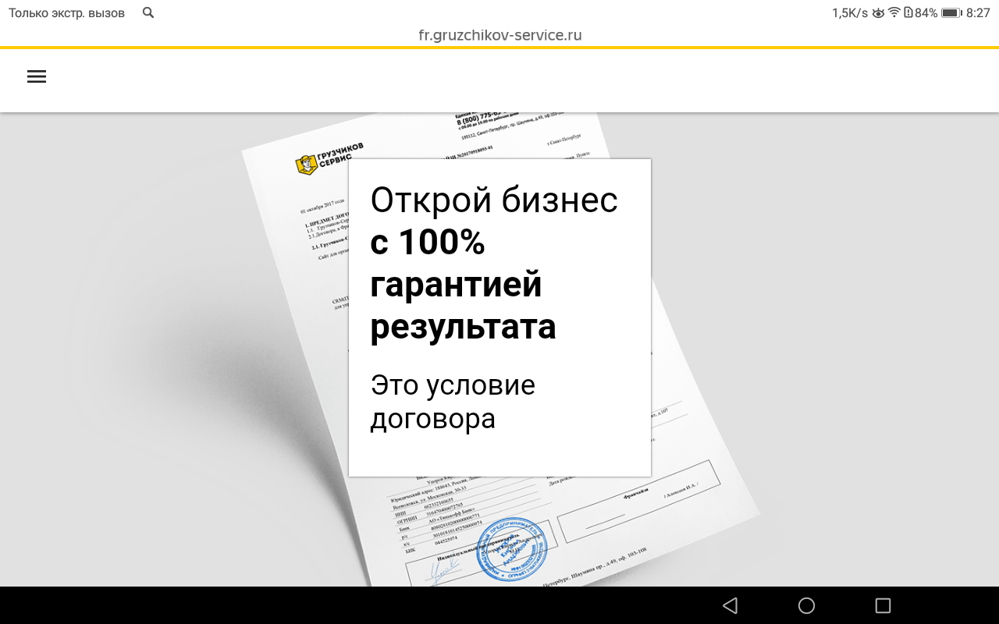Tap the Android back button
Image resolution: width=999 pixels, height=624 pixels.
[x=730, y=605]
